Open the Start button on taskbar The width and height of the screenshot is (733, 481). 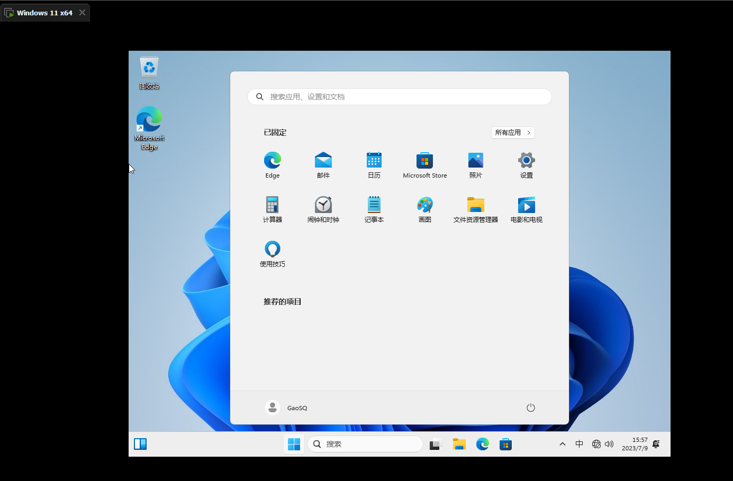pyautogui.click(x=294, y=444)
